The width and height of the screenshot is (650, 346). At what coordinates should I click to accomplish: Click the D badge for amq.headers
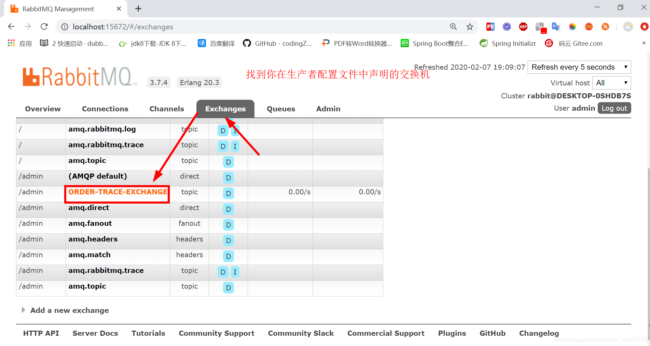[229, 240]
